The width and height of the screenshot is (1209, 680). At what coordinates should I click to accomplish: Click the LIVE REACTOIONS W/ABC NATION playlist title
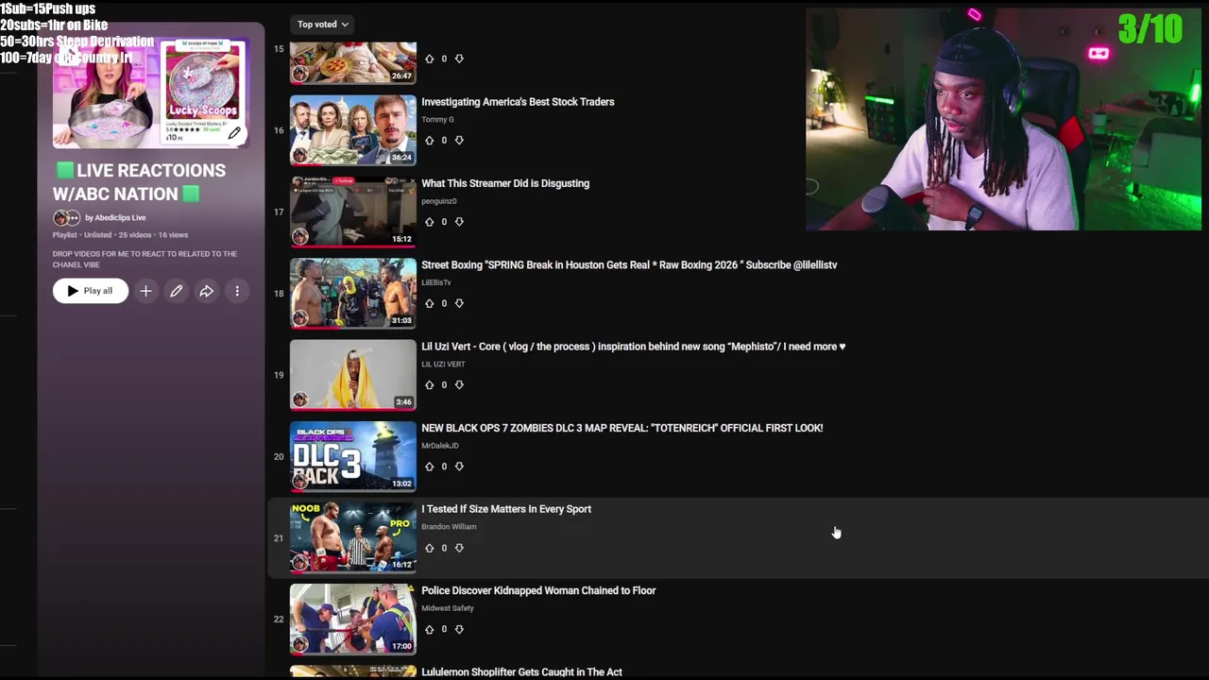point(139,182)
